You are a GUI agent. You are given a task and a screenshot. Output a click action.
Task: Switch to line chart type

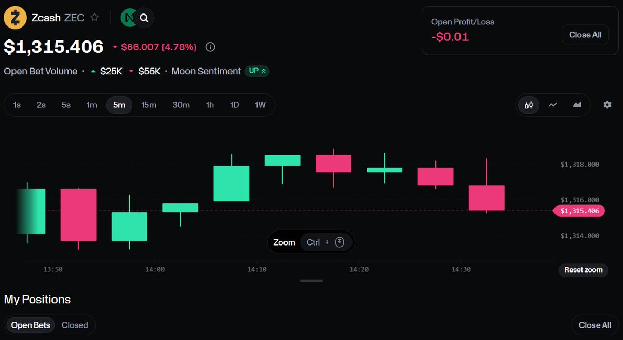[553, 105]
